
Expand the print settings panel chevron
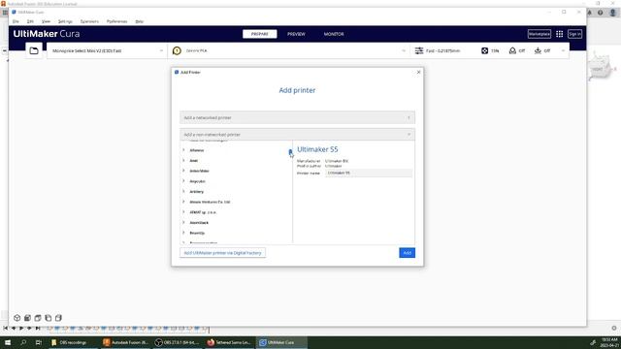click(563, 50)
